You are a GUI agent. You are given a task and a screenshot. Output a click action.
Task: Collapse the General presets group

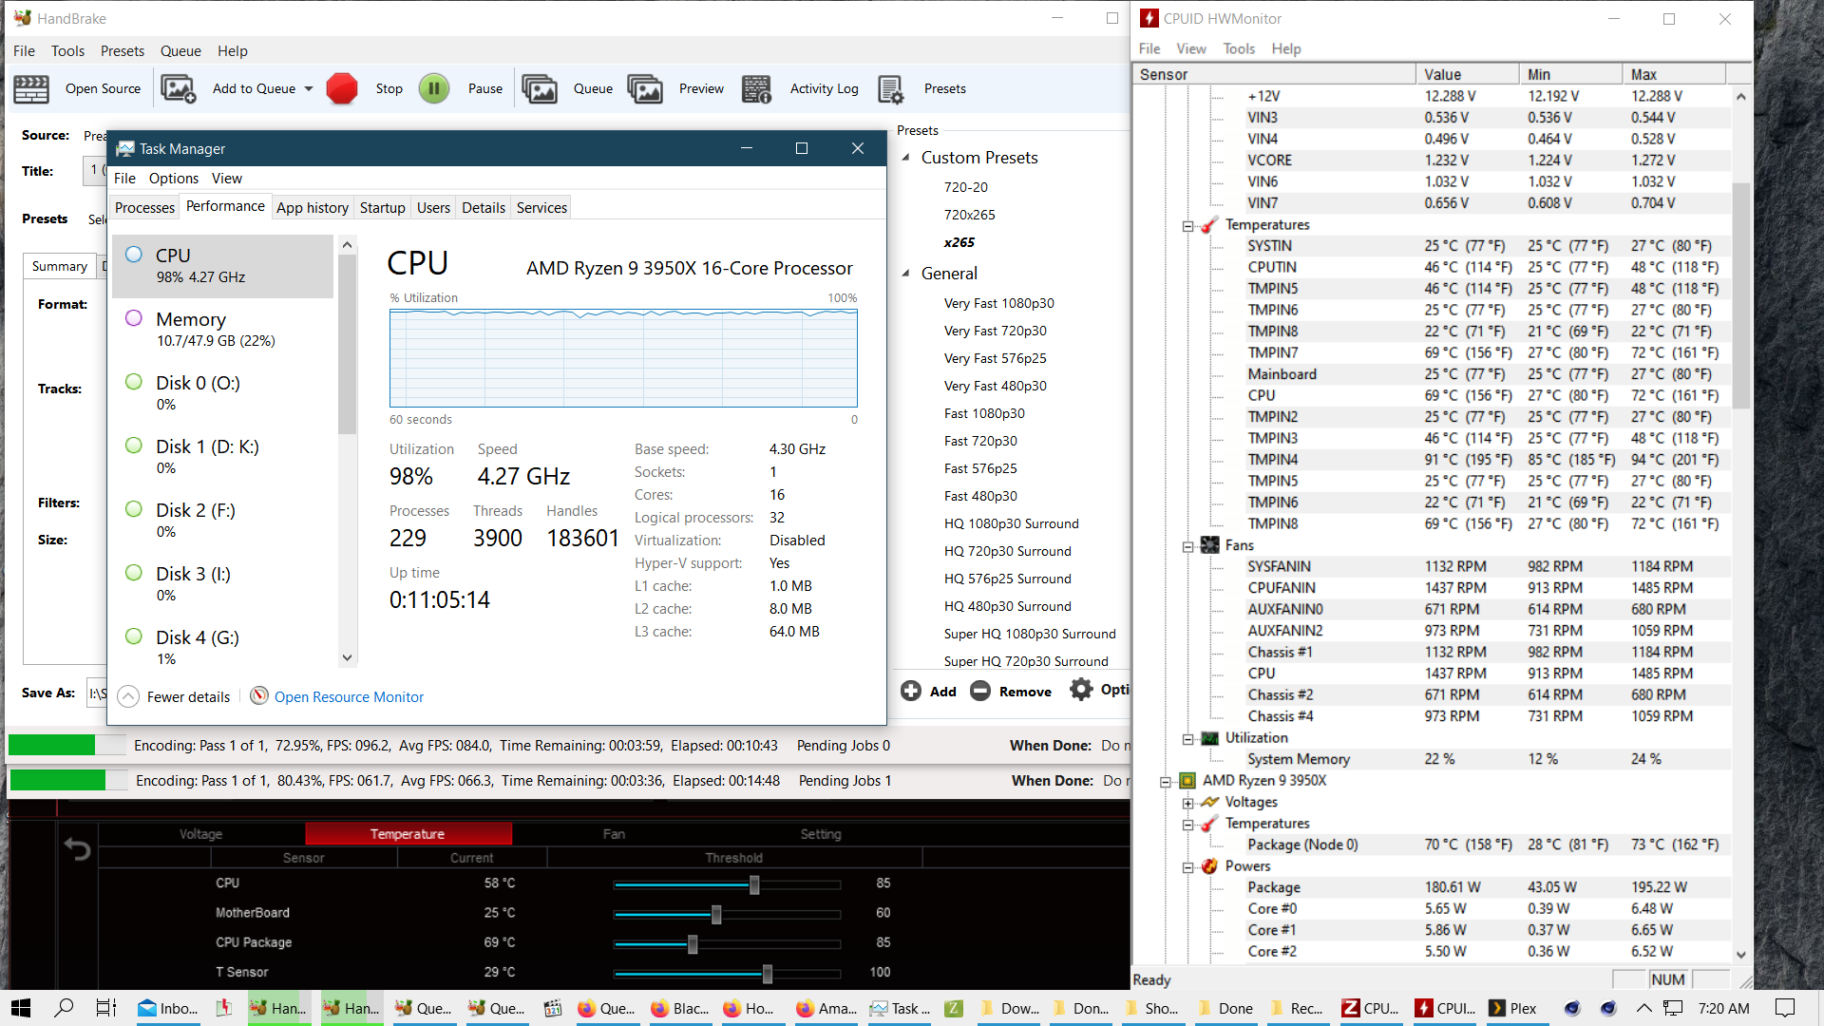pos(905,274)
